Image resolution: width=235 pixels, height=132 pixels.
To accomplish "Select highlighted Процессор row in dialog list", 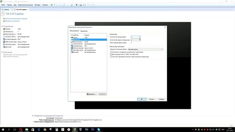I will 89,40.
